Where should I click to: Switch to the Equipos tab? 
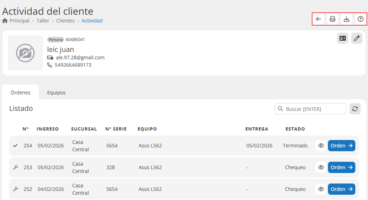click(x=56, y=93)
